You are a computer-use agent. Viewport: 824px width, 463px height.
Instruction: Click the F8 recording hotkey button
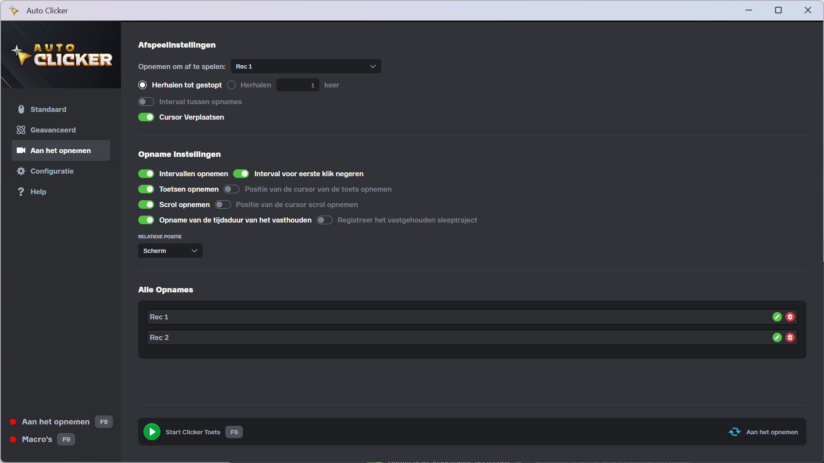[104, 422]
